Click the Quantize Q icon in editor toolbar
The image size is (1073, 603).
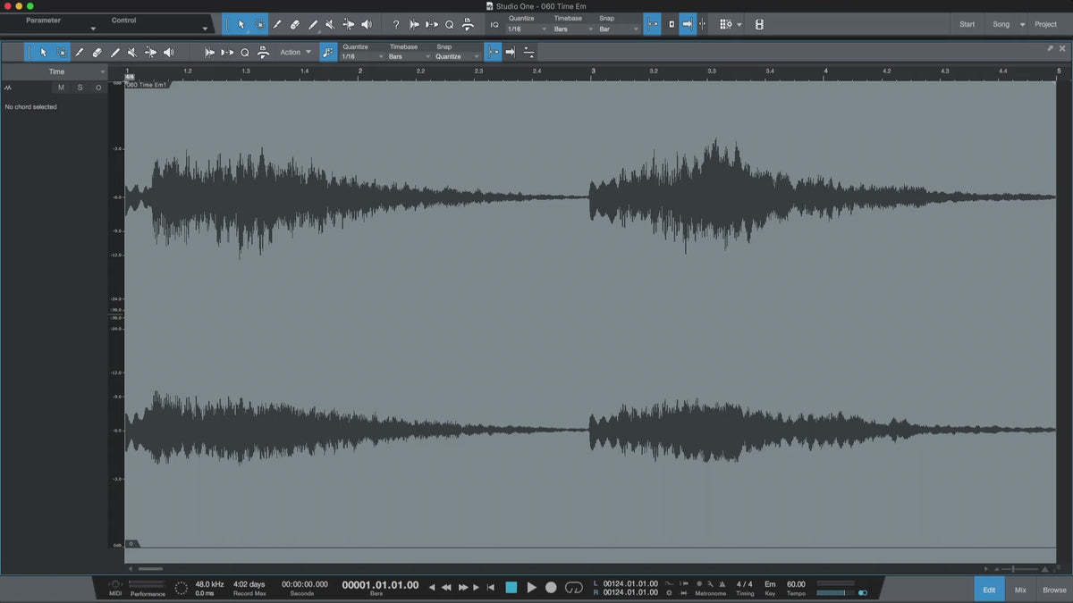[x=245, y=53]
